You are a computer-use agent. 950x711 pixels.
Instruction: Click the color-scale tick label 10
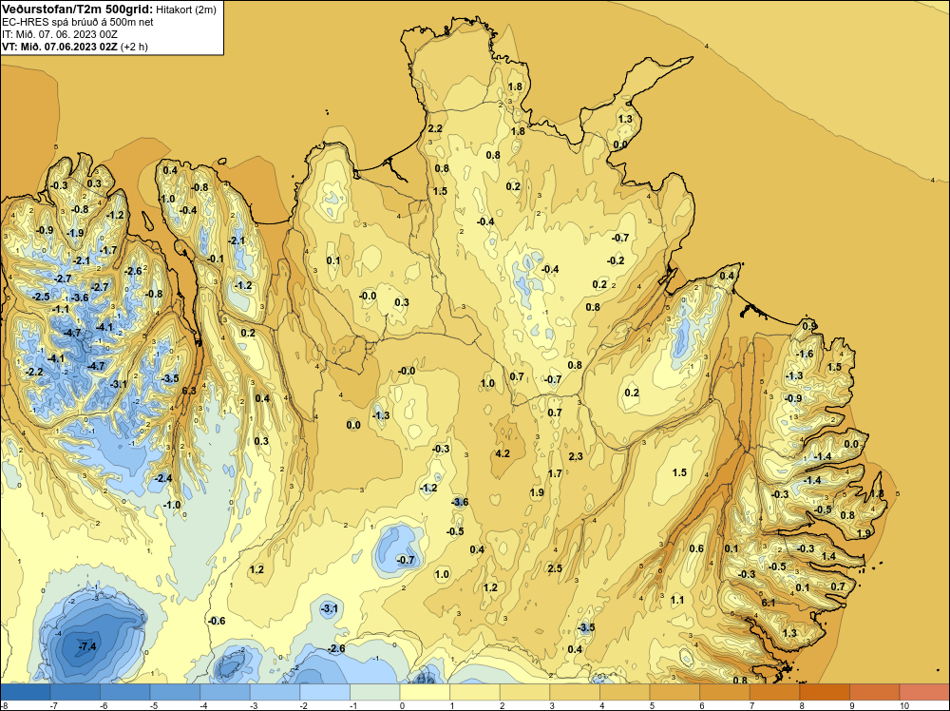[x=904, y=706]
